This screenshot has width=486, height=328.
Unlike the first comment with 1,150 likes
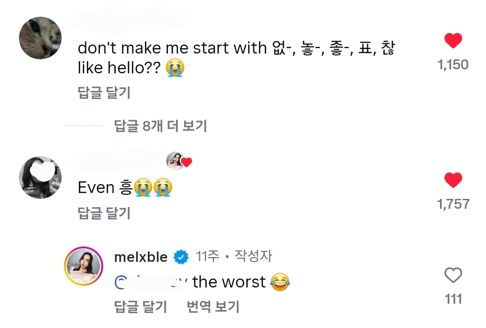pyautogui.click(x=453, y=41)
